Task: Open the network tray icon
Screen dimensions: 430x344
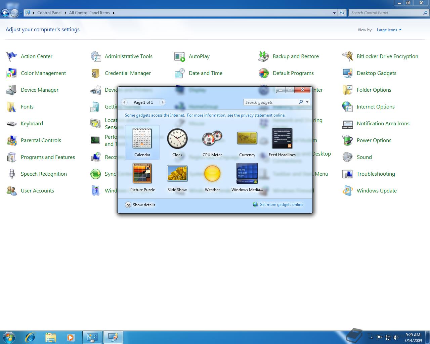Action: click(x=388, y=338)
